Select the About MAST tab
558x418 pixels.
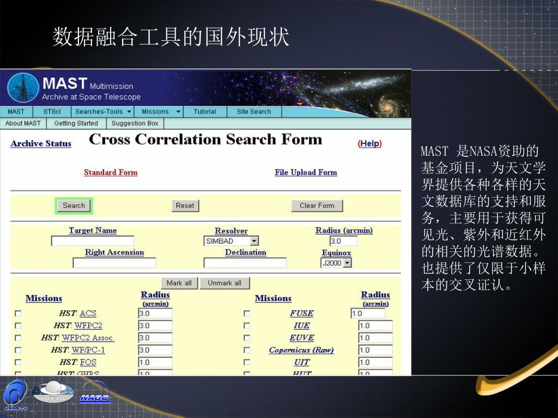click(23, 124)
